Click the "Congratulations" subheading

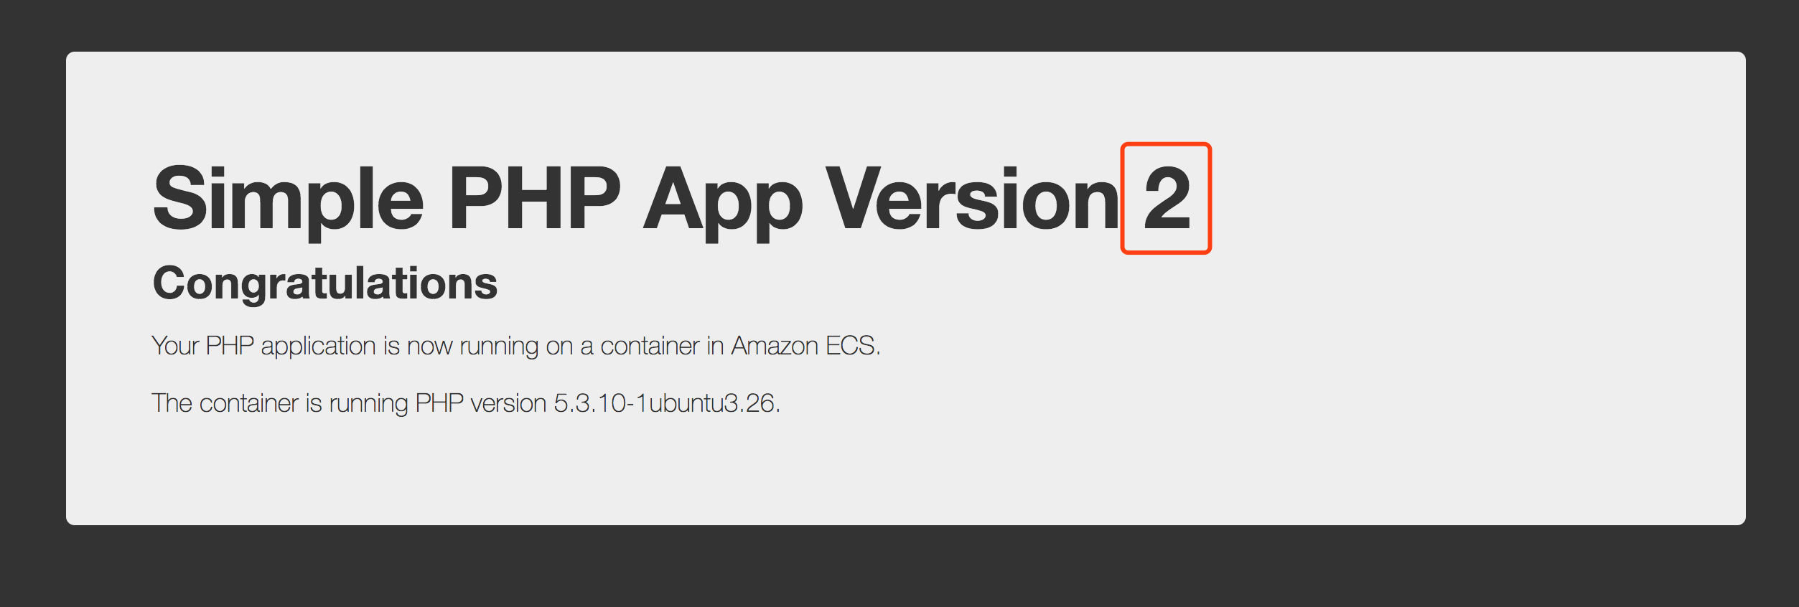[325, 284]
